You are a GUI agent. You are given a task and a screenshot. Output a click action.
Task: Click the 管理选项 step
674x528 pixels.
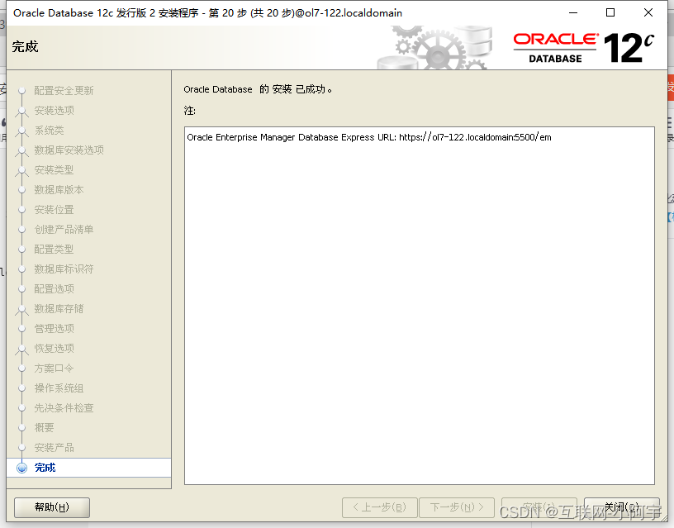55,328
